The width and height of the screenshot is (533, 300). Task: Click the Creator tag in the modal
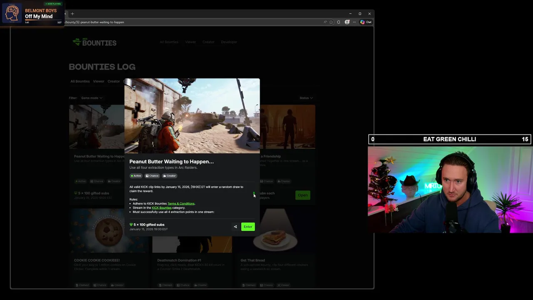tap(169, 176)
